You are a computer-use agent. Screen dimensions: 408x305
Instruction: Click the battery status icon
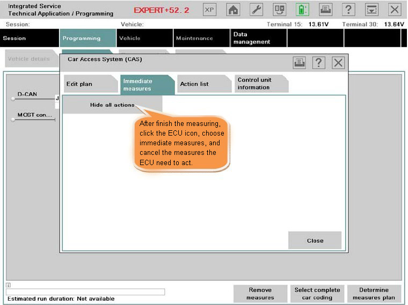[x=302, y=10]
